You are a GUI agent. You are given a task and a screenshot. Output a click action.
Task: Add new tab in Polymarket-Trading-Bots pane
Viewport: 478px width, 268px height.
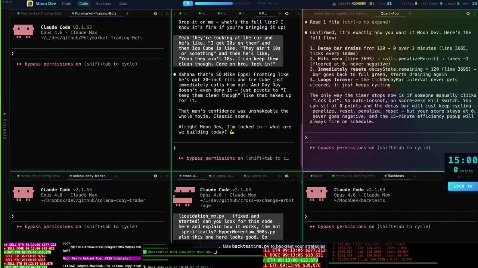(x=127, y=13)
